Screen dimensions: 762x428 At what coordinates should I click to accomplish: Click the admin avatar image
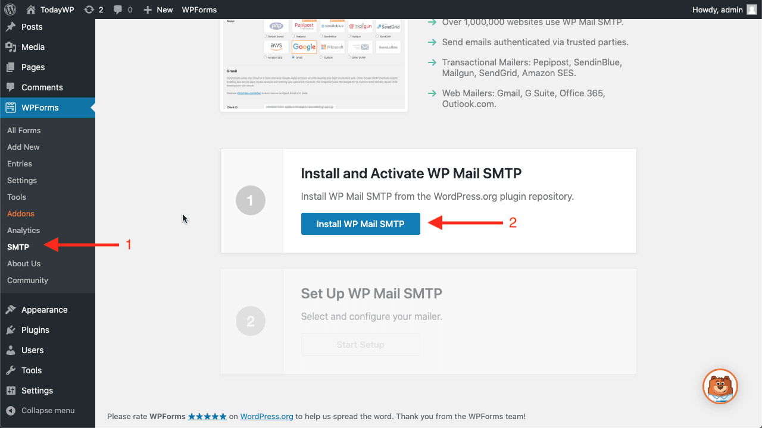point(752,10)
